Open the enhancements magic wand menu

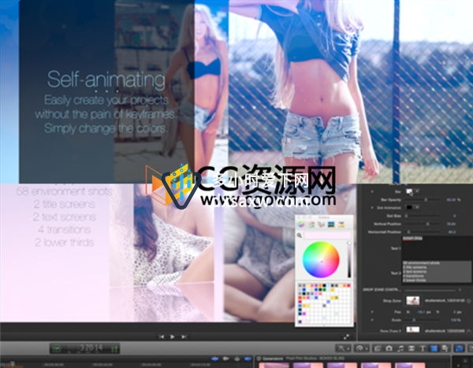click(x=343, y=348)
